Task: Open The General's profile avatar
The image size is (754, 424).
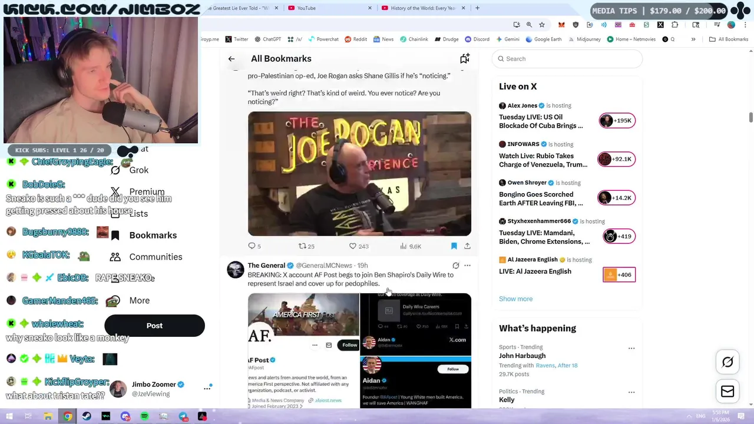Action: (235, 270)
